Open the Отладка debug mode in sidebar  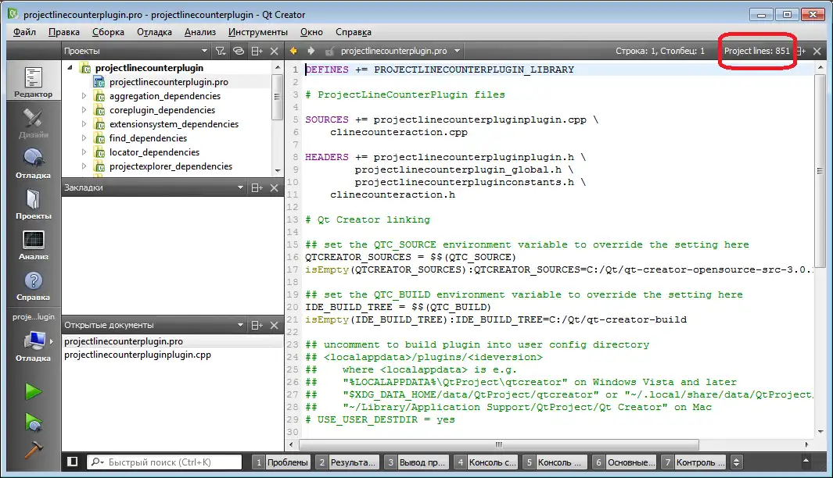pos(33,163)
